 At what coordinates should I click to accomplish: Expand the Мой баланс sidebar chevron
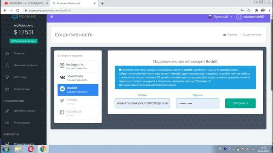(42, 89)
